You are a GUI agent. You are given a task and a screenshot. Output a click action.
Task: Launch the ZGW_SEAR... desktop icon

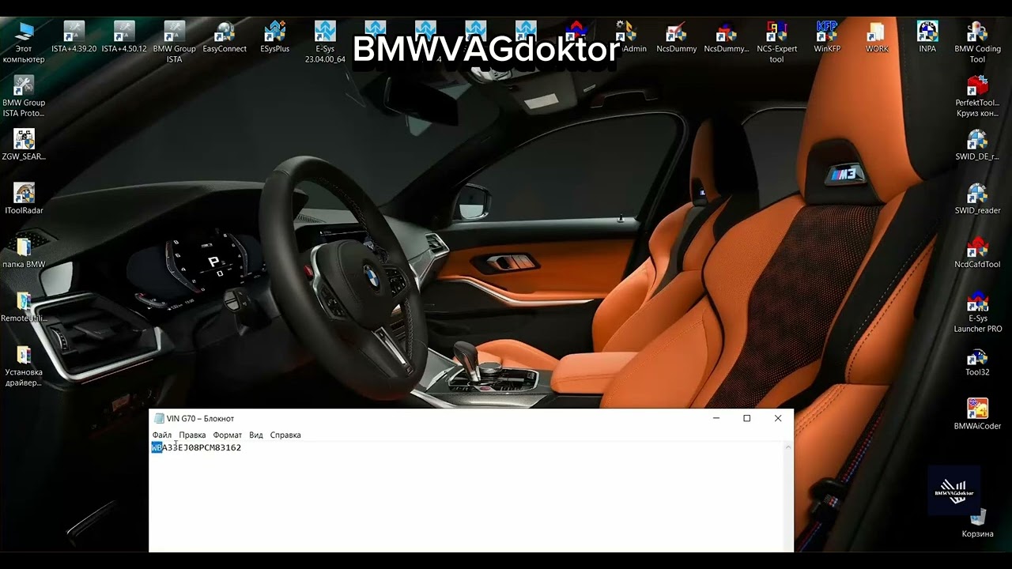pyautogui.click(x=24, y=145)
